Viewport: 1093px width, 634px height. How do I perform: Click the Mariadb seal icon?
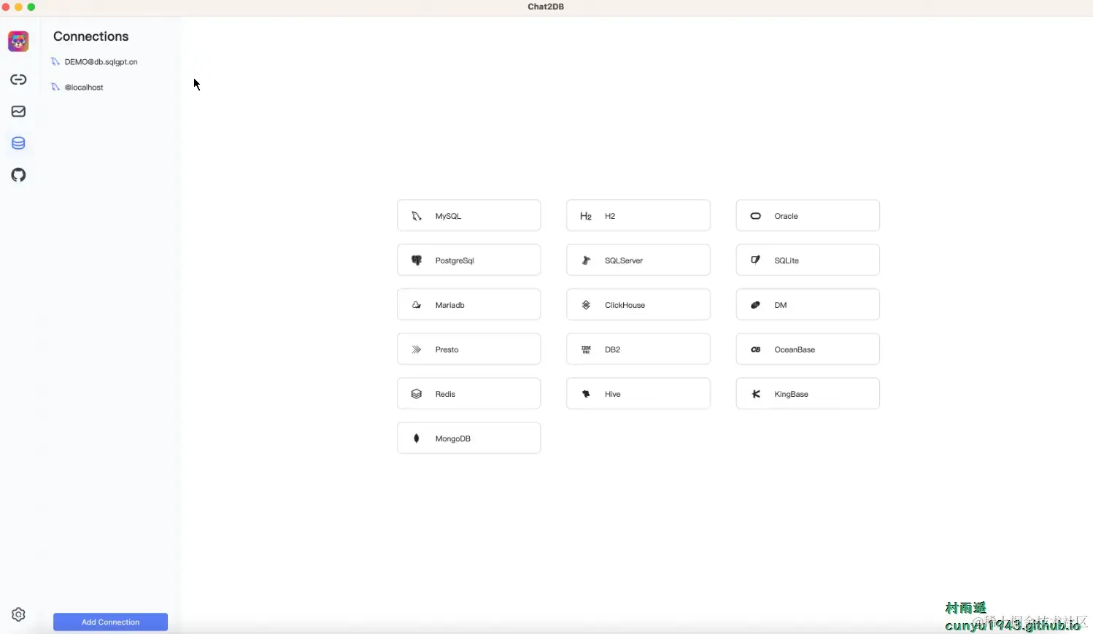417,305
